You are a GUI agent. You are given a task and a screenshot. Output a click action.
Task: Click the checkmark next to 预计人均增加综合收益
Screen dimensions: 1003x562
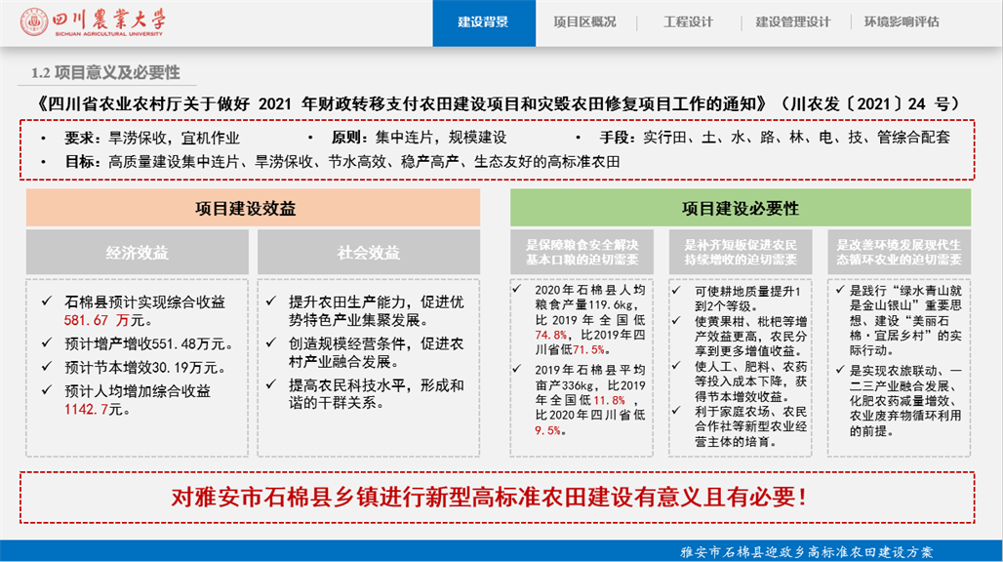coord(43,387)
